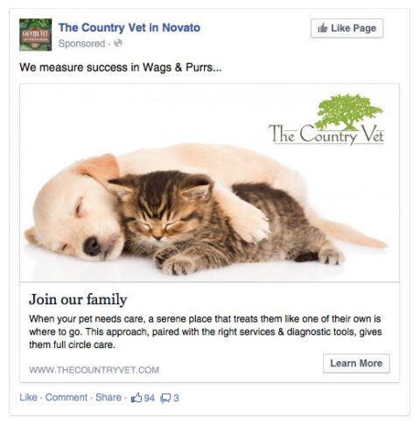Viewport: 420px width, 425px height.
Task: Click the Share link below the ad
Action: coord(108,397)
